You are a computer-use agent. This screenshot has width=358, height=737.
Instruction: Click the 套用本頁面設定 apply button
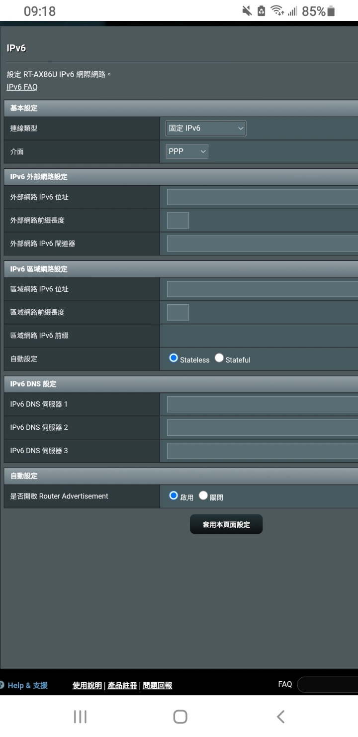point(226,524)
